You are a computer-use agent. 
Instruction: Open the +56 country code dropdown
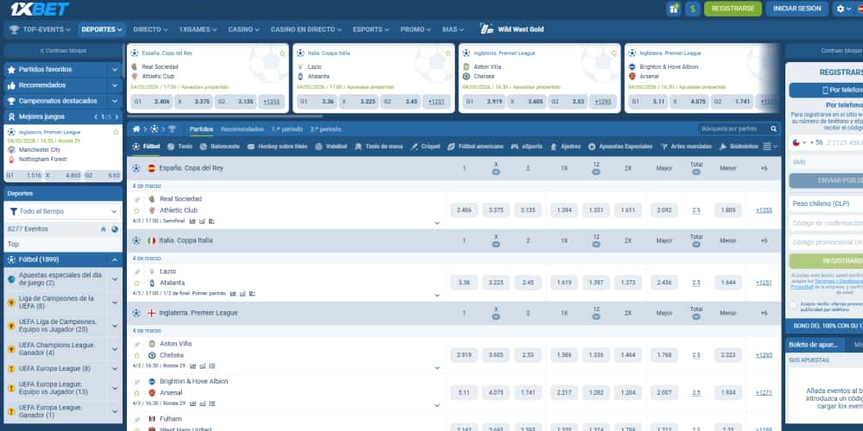pos(808,142)
